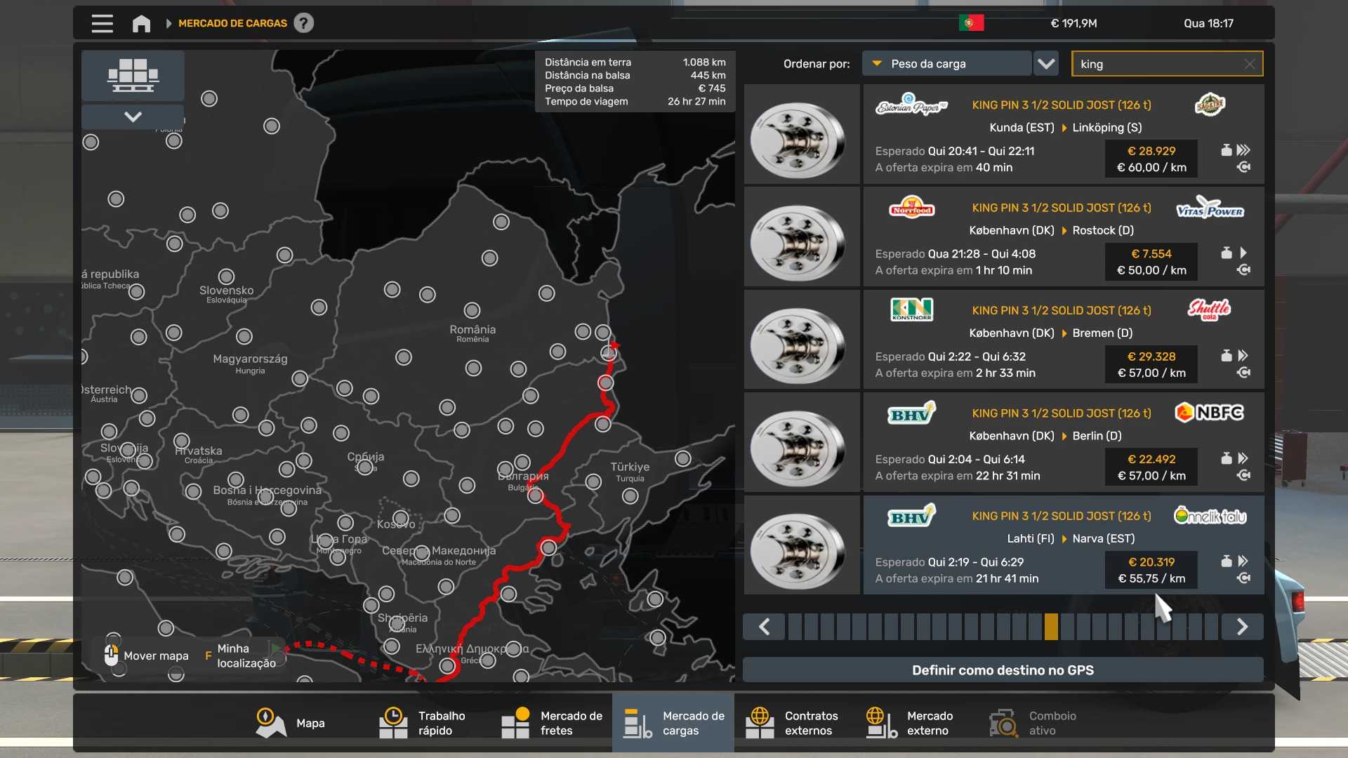Select the highlighted orange page marker
This screenshot has height=758, width=1348.
[1051, 627]
